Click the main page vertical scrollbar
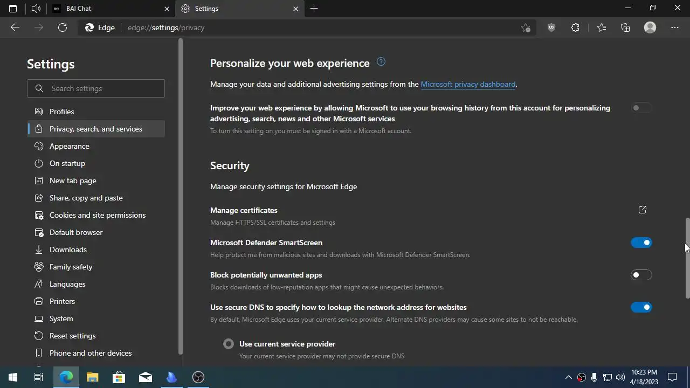Image resolution: width=690 pixels, height=388 pixels. point(687,258)
